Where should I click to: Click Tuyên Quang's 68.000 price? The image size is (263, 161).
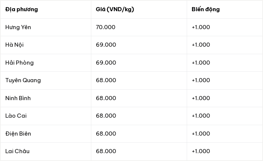click(106, 80)
